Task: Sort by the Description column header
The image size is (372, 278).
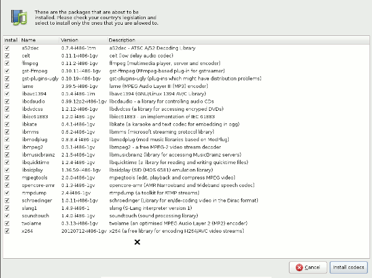Action: point(239,40)
